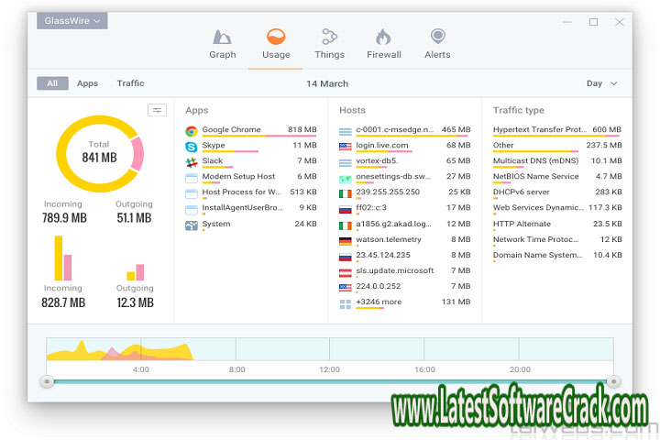Open the Graph view icon
Screen dimensions: 660x440
[x=223, y=38]
